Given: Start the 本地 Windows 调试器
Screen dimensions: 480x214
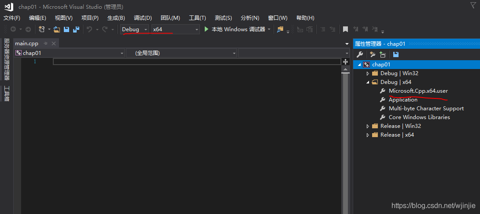Looking at the screenshot, I should pos(234,29).
